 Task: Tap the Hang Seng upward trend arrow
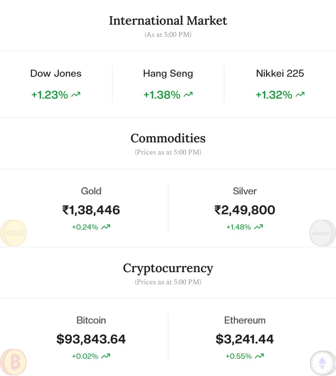(x=188, y=95)
